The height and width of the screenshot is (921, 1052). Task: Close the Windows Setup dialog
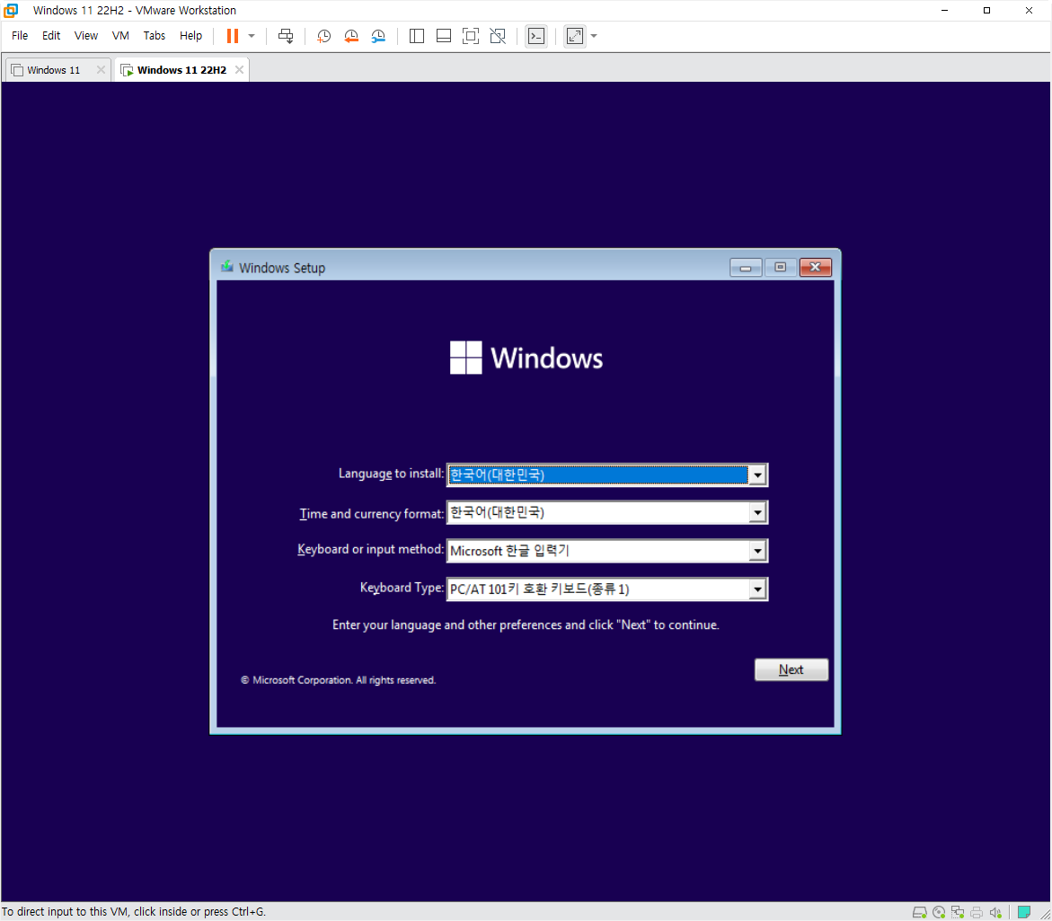coord(815,268)
